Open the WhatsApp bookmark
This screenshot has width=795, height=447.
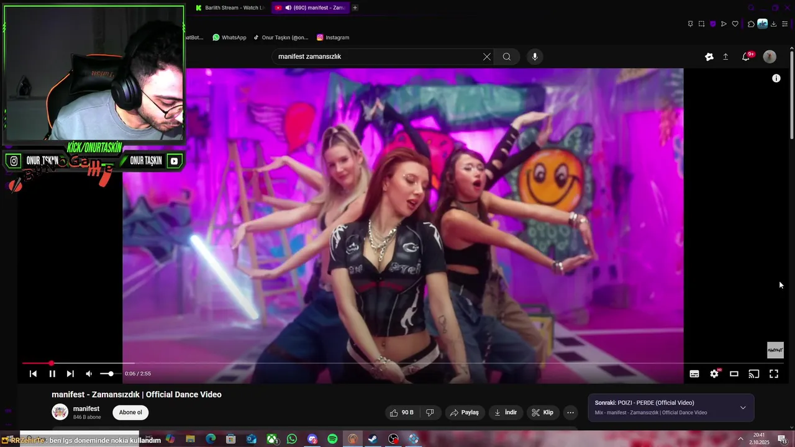(229, 37)
